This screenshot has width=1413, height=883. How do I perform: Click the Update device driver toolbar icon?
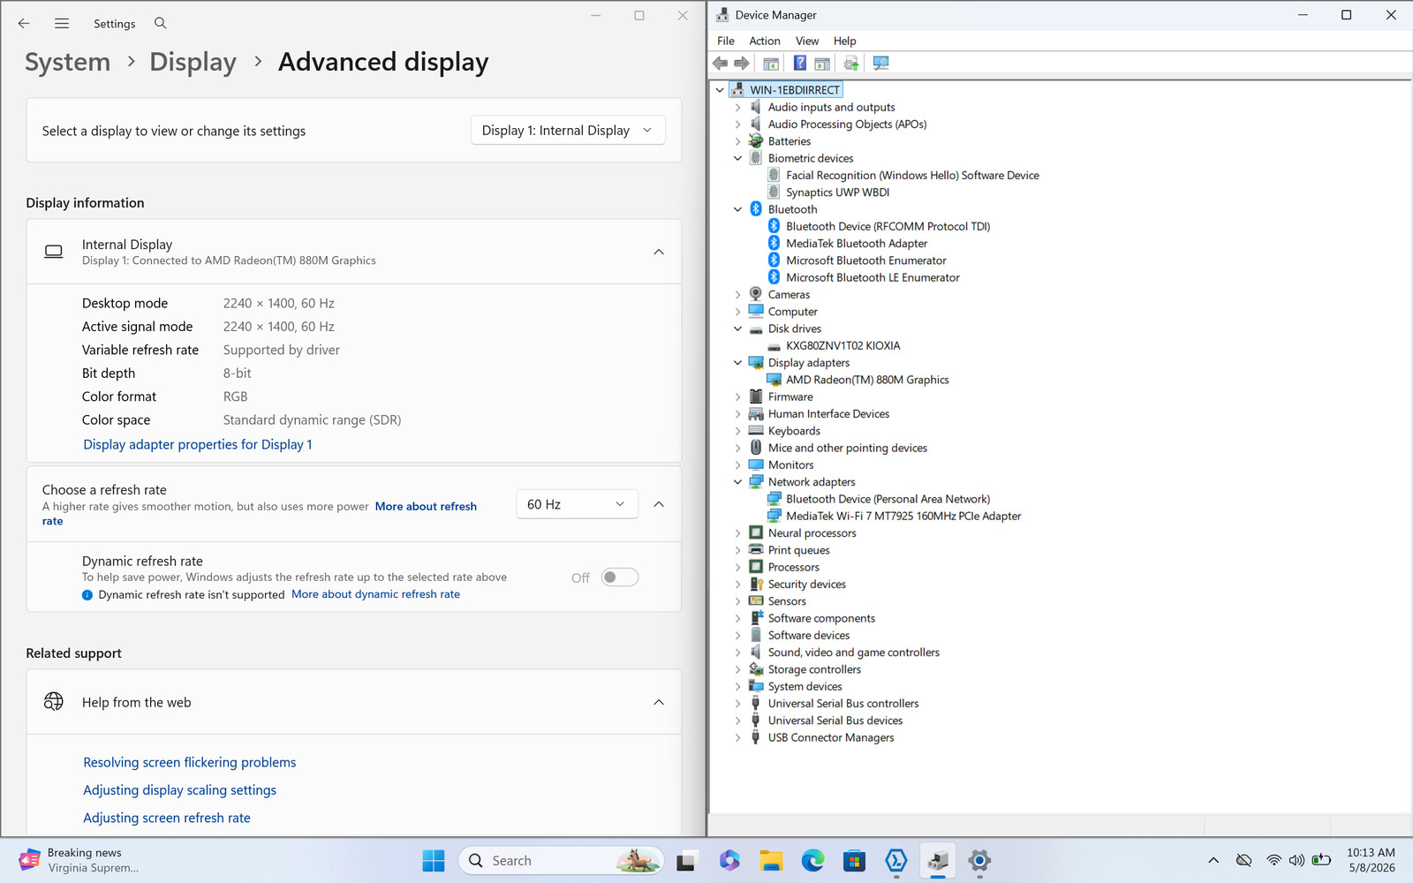[851, 63]
